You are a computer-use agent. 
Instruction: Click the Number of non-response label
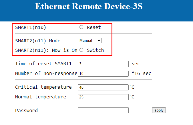click(46, 73)
